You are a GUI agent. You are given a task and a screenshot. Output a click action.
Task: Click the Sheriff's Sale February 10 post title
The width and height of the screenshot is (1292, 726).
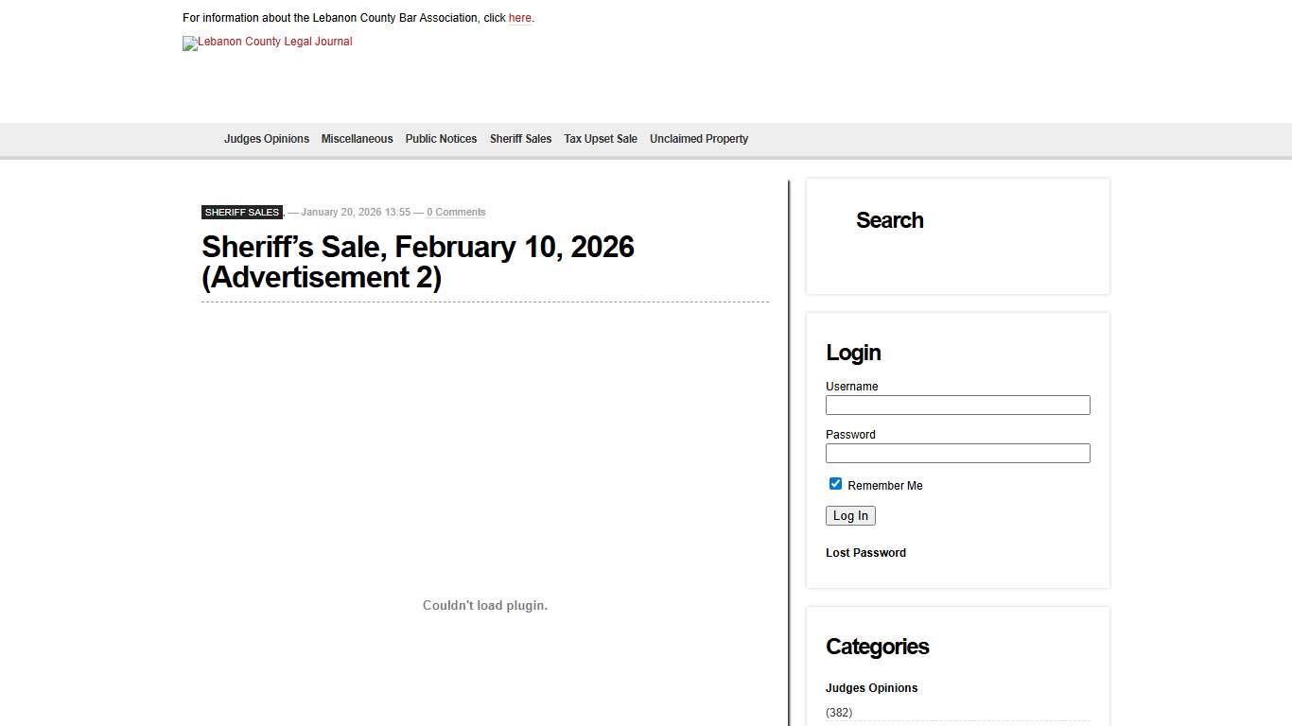418,262
